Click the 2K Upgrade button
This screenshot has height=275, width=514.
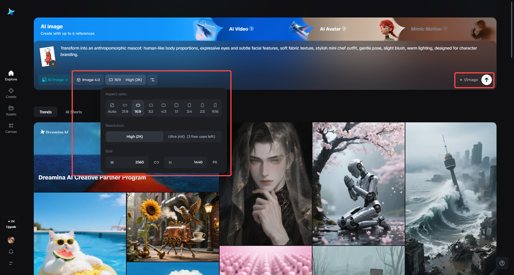11,224
